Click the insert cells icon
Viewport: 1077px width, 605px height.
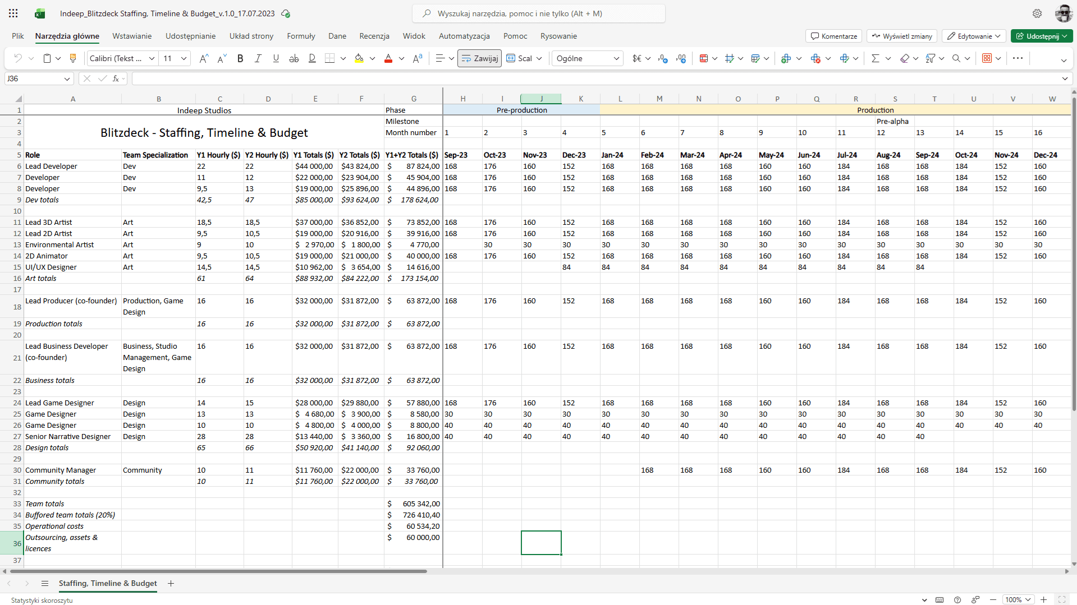[x=786, y=58]
